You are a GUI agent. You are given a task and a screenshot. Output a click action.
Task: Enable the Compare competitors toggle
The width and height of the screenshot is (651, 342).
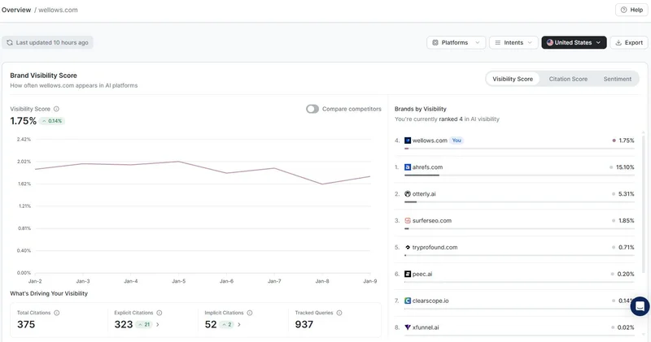[312, 109]
